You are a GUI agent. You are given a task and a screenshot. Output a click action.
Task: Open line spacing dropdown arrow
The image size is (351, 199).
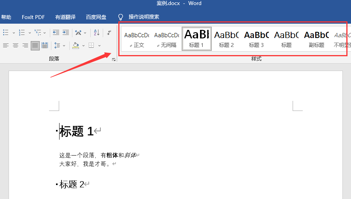[64, 45]
